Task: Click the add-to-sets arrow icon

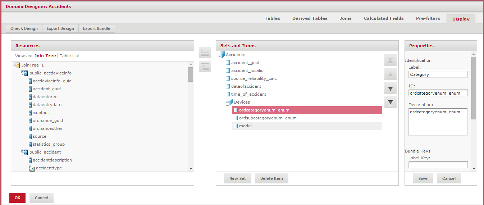Action: (205, 53)
